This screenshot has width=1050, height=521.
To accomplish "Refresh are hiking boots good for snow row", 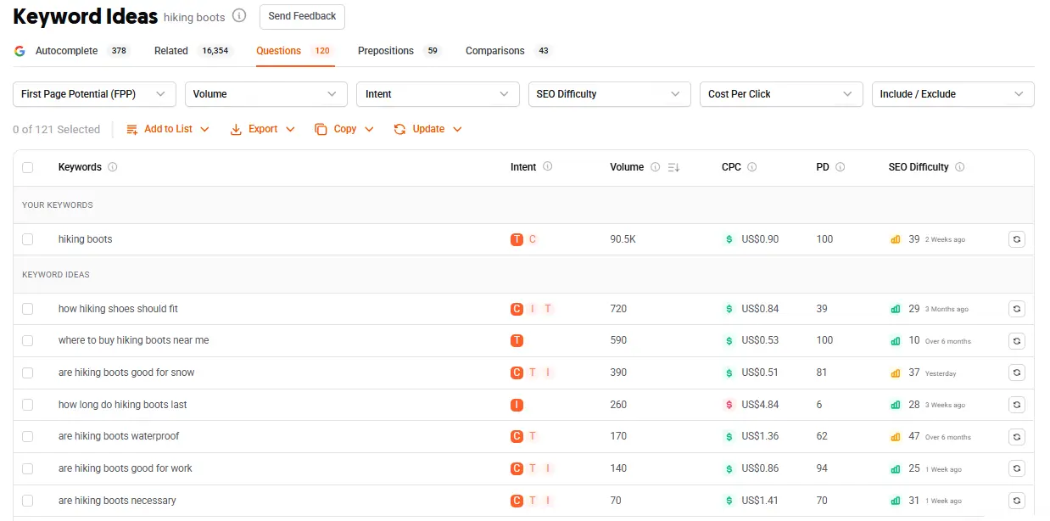I will pos(1017,373).
